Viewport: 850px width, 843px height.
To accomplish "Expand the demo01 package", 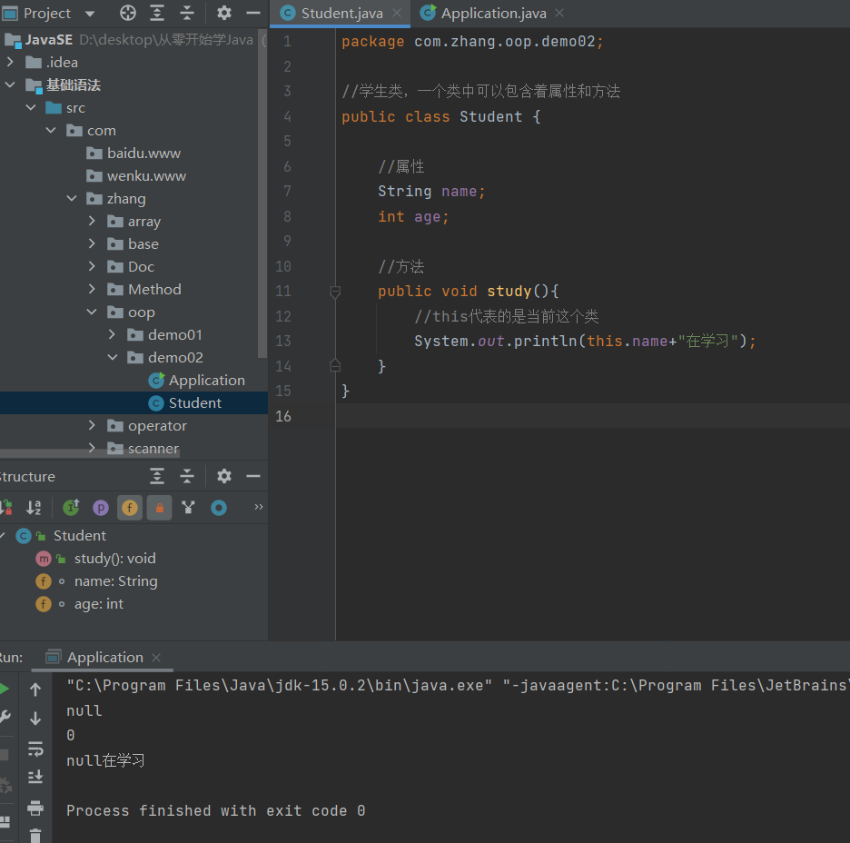I will pyautogui.click(x=113, y=335).
